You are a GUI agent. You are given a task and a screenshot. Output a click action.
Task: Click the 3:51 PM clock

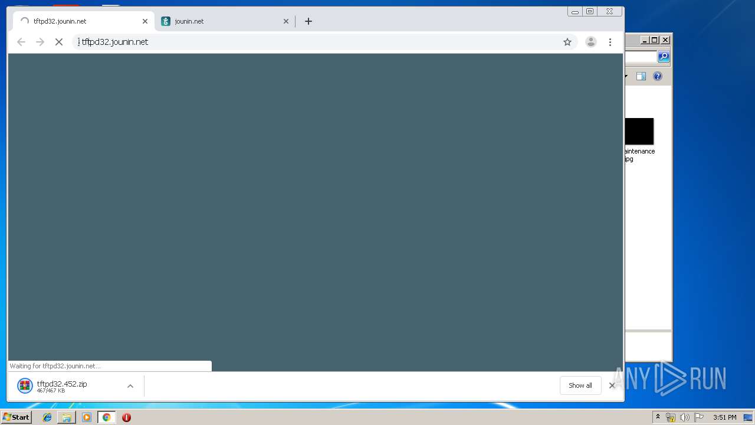tap(724, 417)
